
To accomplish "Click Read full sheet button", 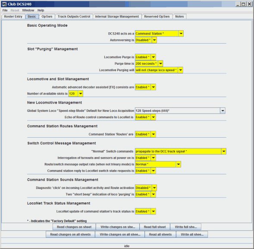I will 155,227.
